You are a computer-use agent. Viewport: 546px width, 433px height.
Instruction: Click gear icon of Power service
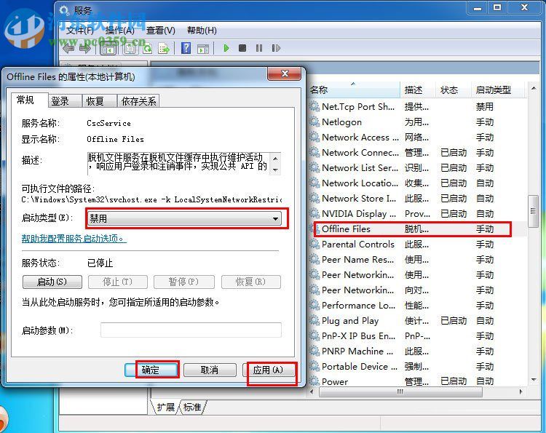point(314,381)
